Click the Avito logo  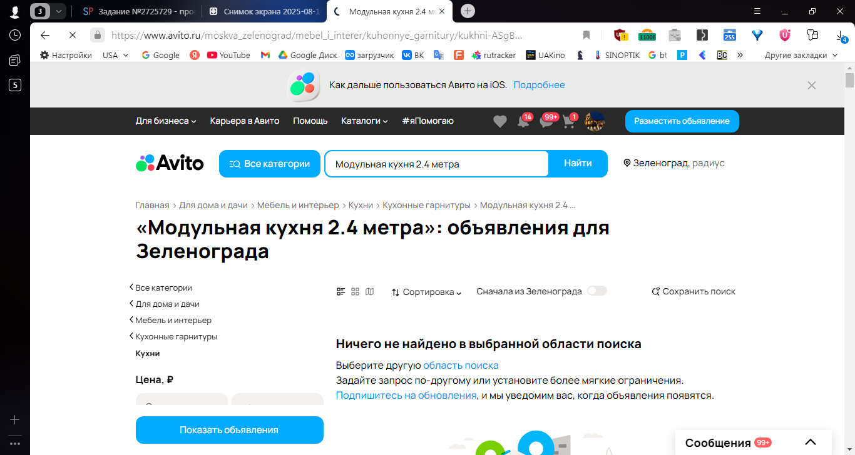click(170, 163)
